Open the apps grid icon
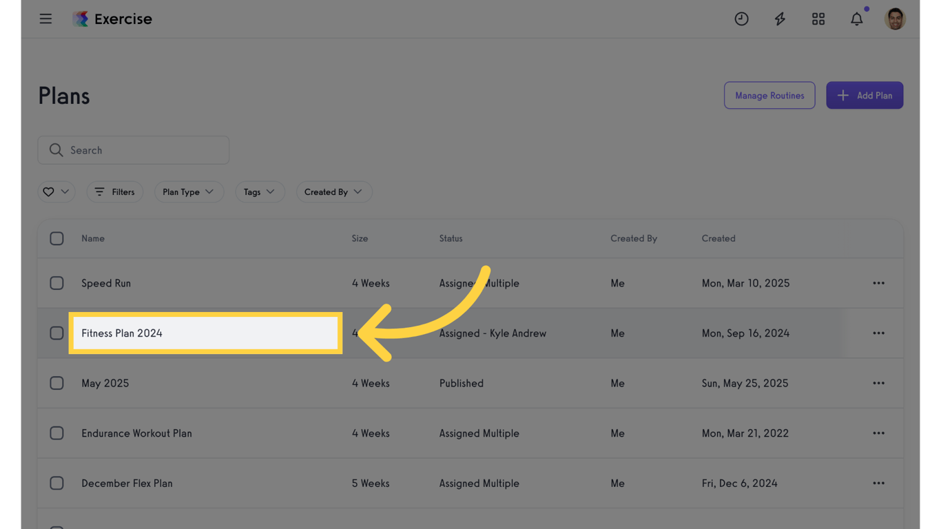The image size is (941, 529). [x=818, y=19]
